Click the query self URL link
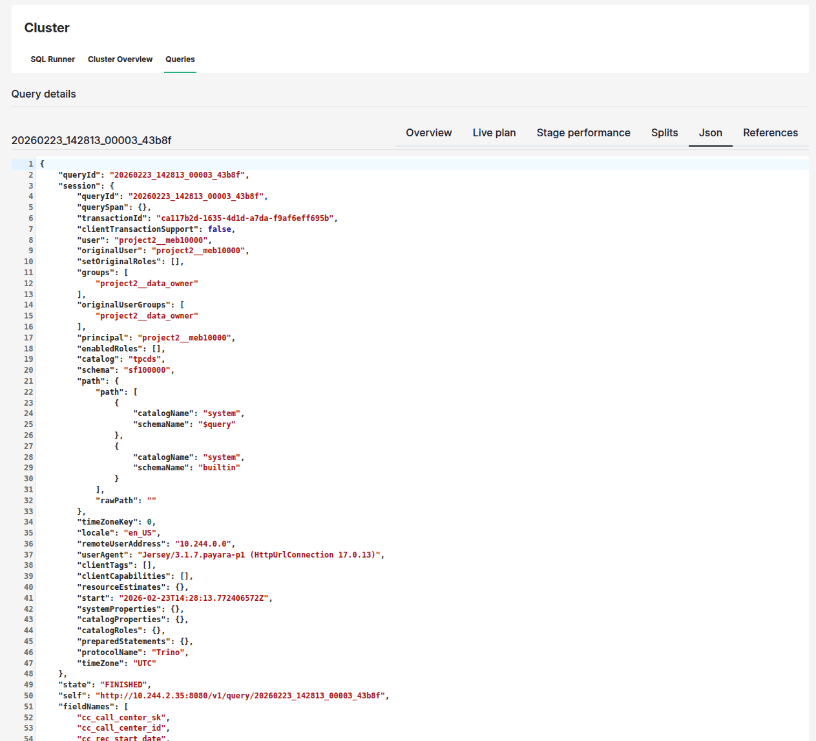Image resolution: width=816 pixels, height=741 pixels. (241, 695)
